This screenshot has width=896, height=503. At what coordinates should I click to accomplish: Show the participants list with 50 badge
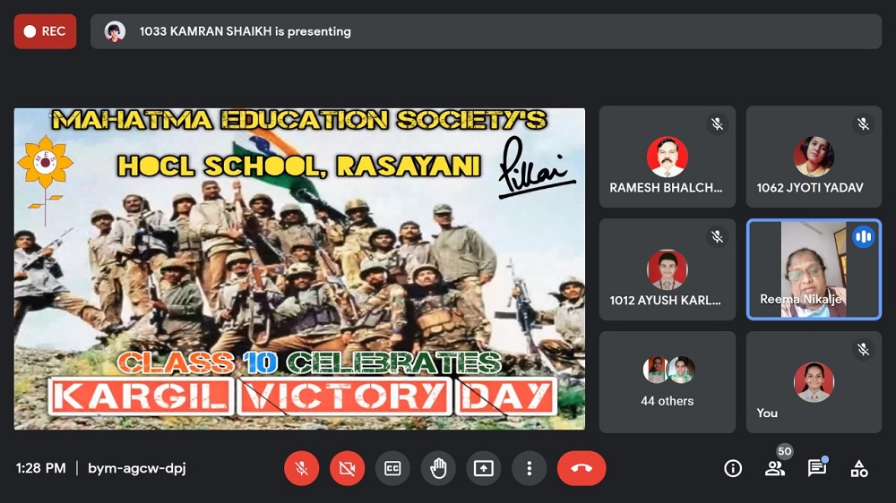tap(775, 468)
